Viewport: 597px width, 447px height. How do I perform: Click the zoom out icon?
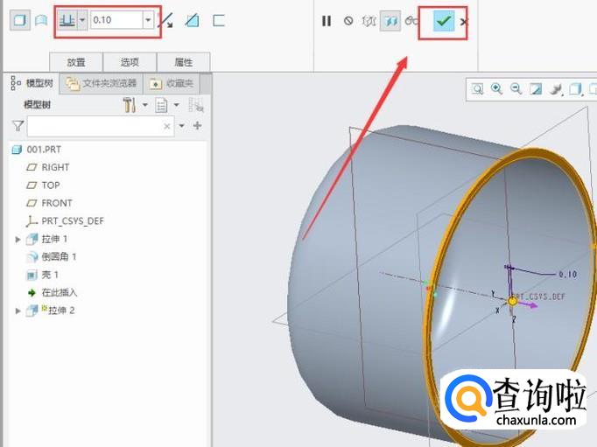coord(516,89)
